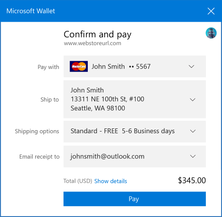Click the MasterCard logo icon
The width and height of the screenshot is (222, 217).
point(79,66)
